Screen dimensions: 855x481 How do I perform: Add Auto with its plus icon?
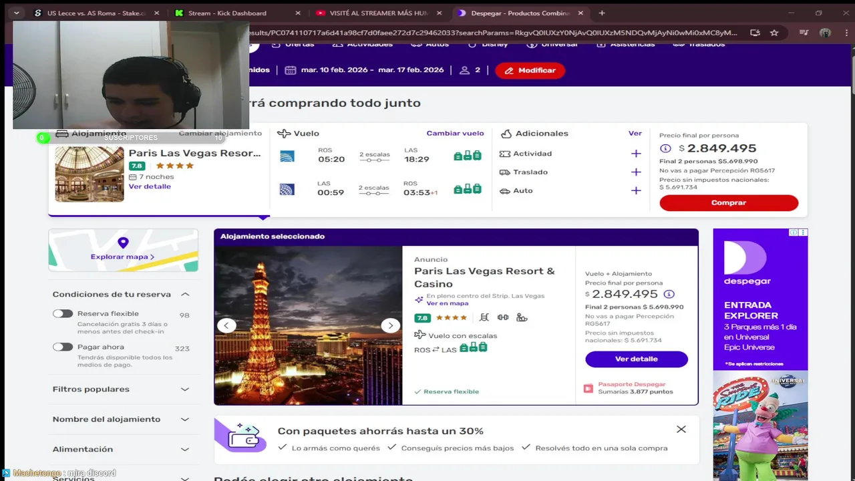point(636,191)
